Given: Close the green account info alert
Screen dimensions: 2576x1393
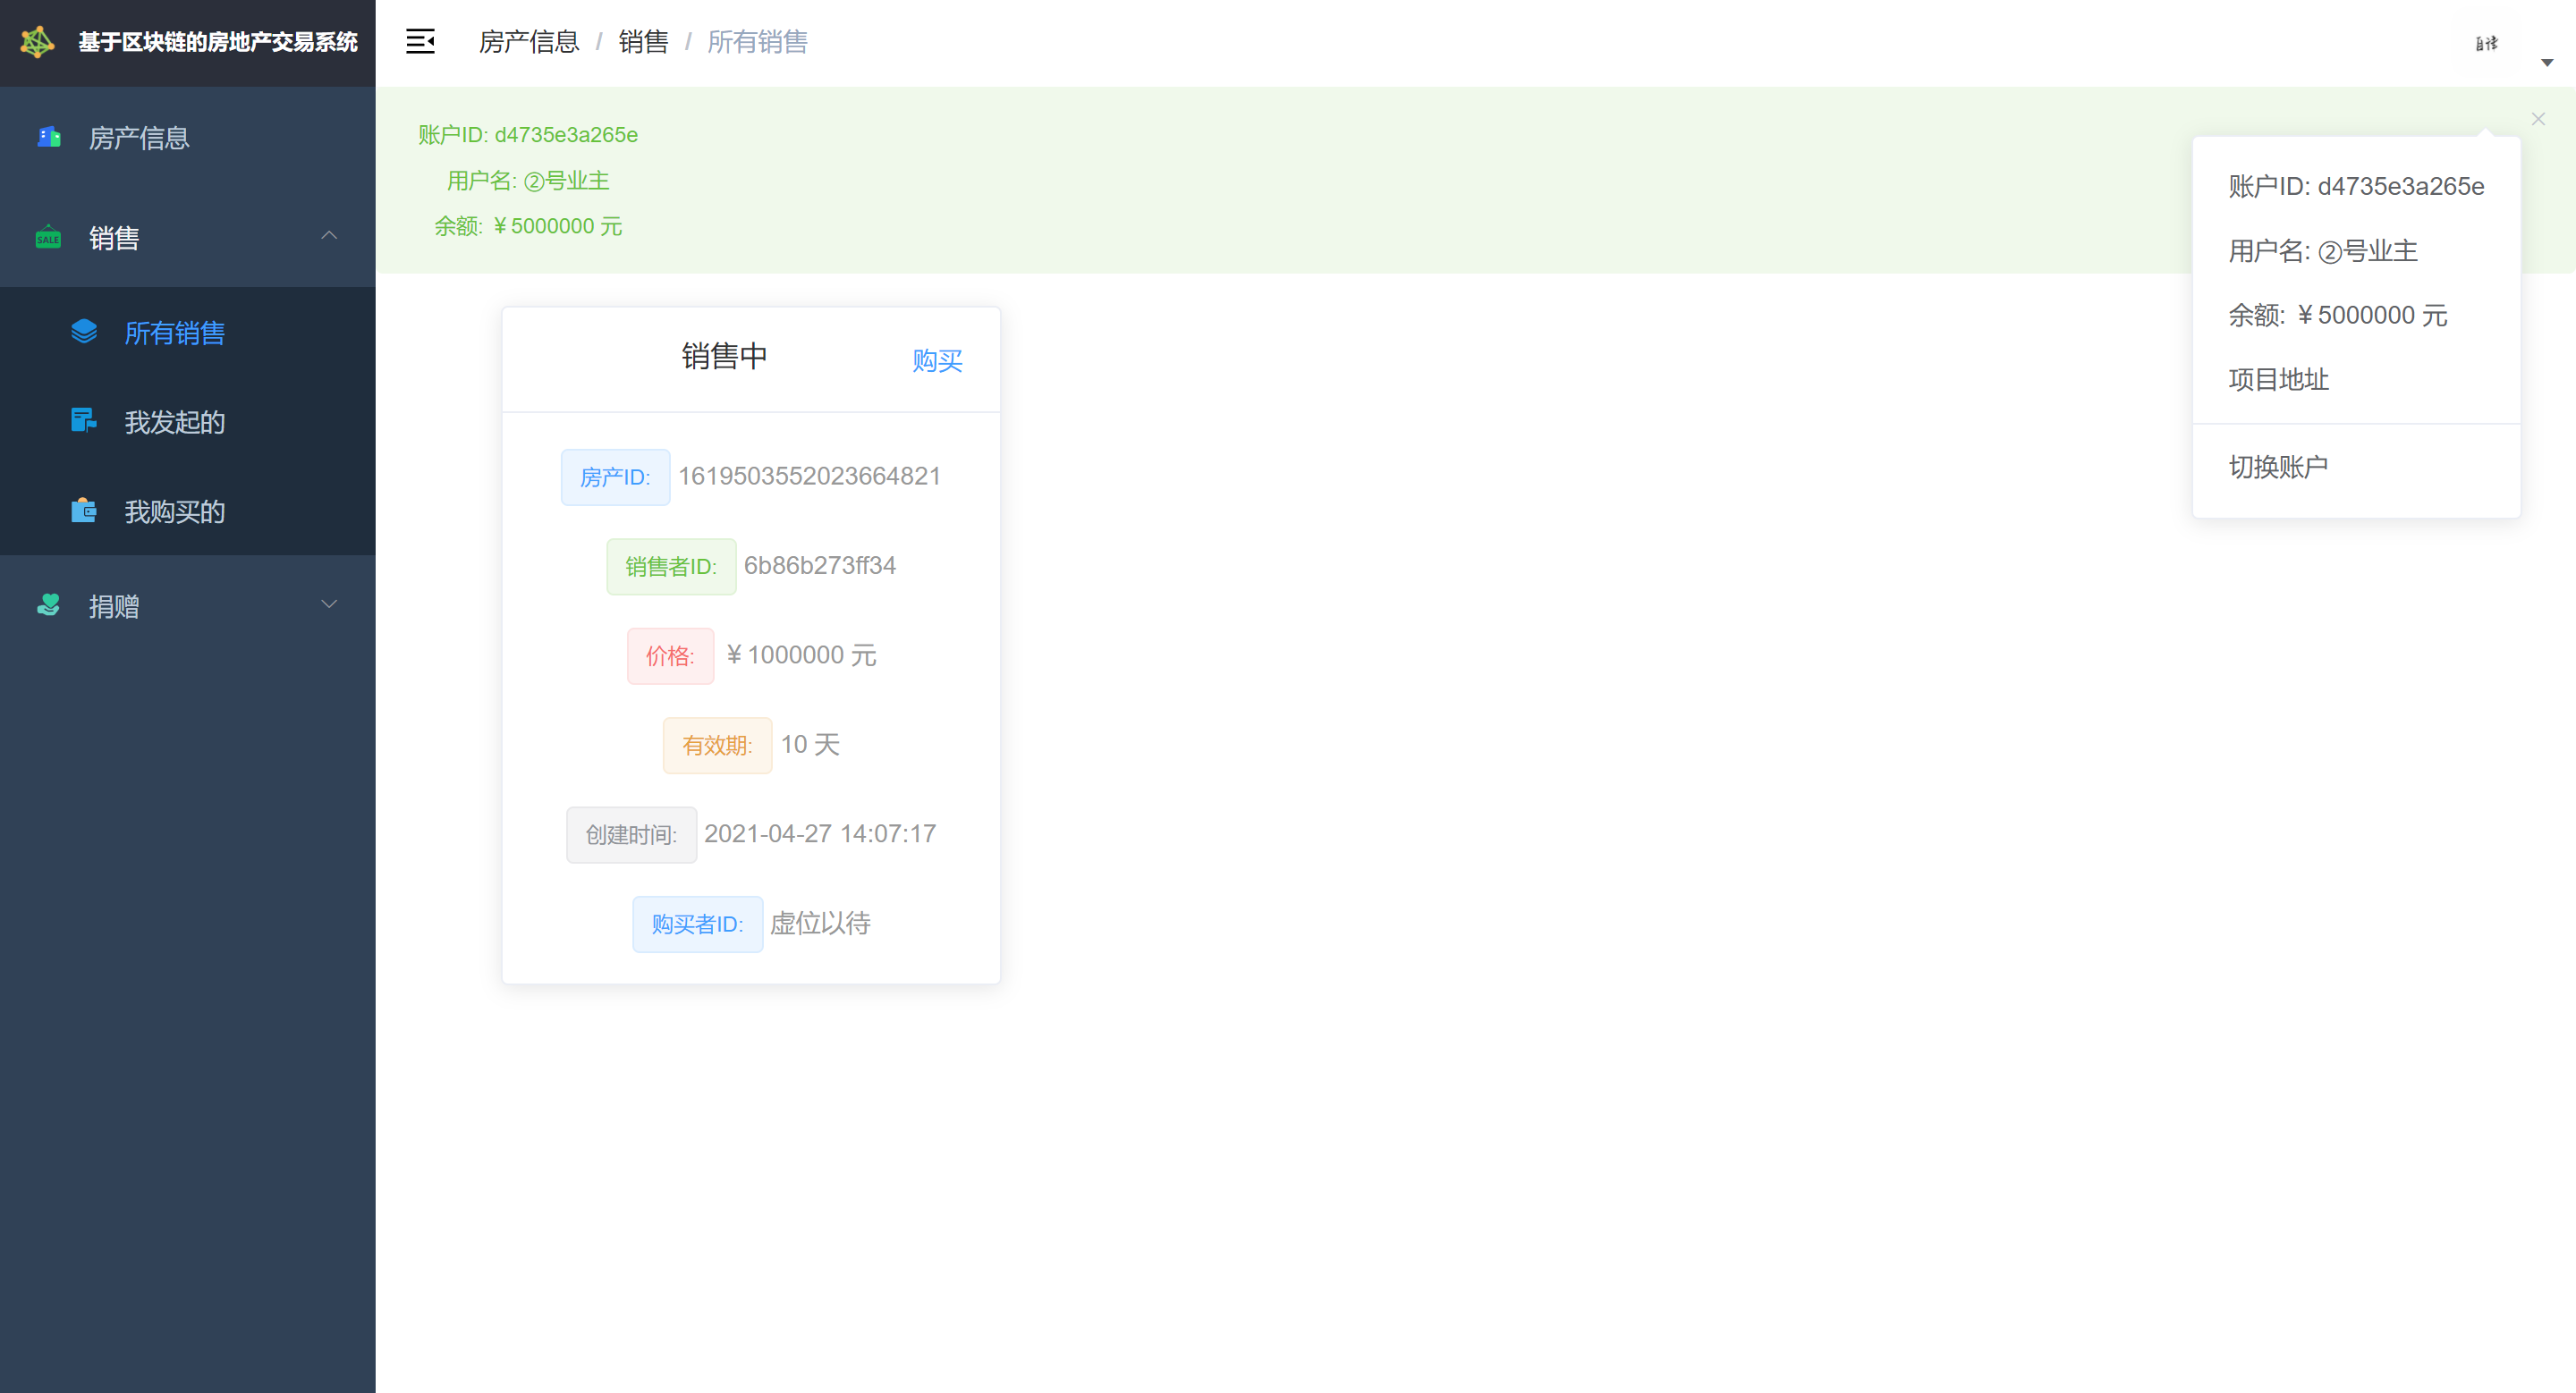Looking at the screenshot, I should point(2538,119).
